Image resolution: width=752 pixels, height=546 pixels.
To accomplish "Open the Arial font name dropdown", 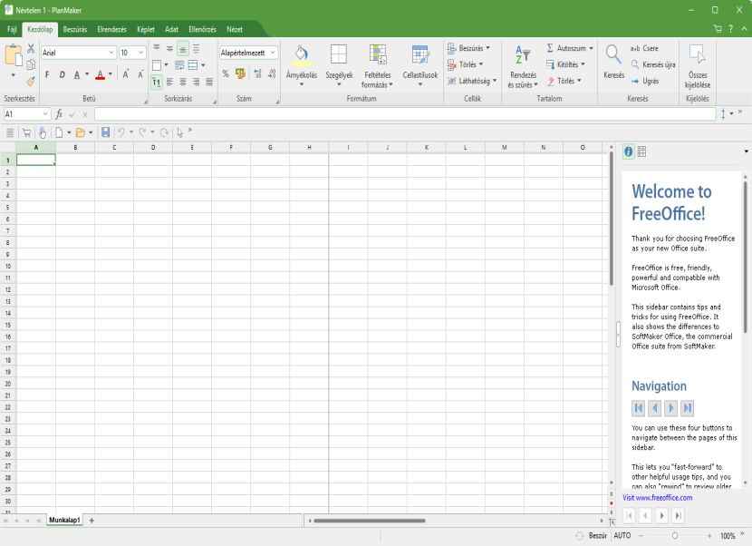I will (111, 53).
